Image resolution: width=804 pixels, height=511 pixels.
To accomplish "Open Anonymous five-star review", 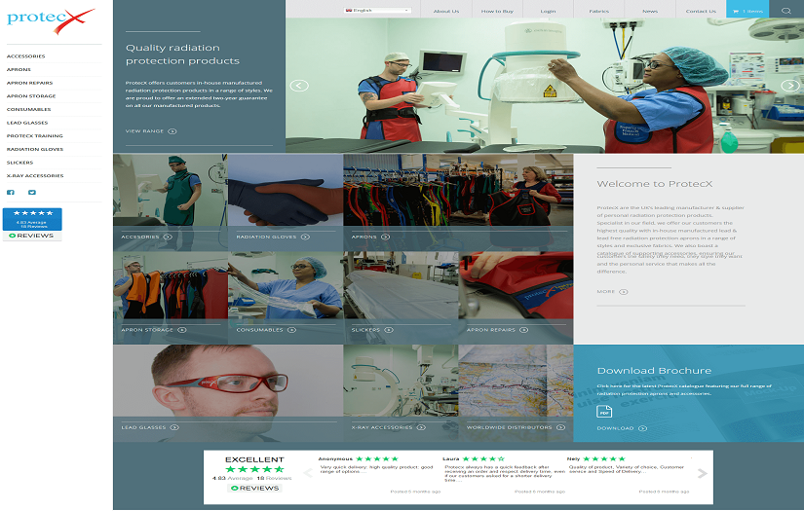I will click(375, 469).
